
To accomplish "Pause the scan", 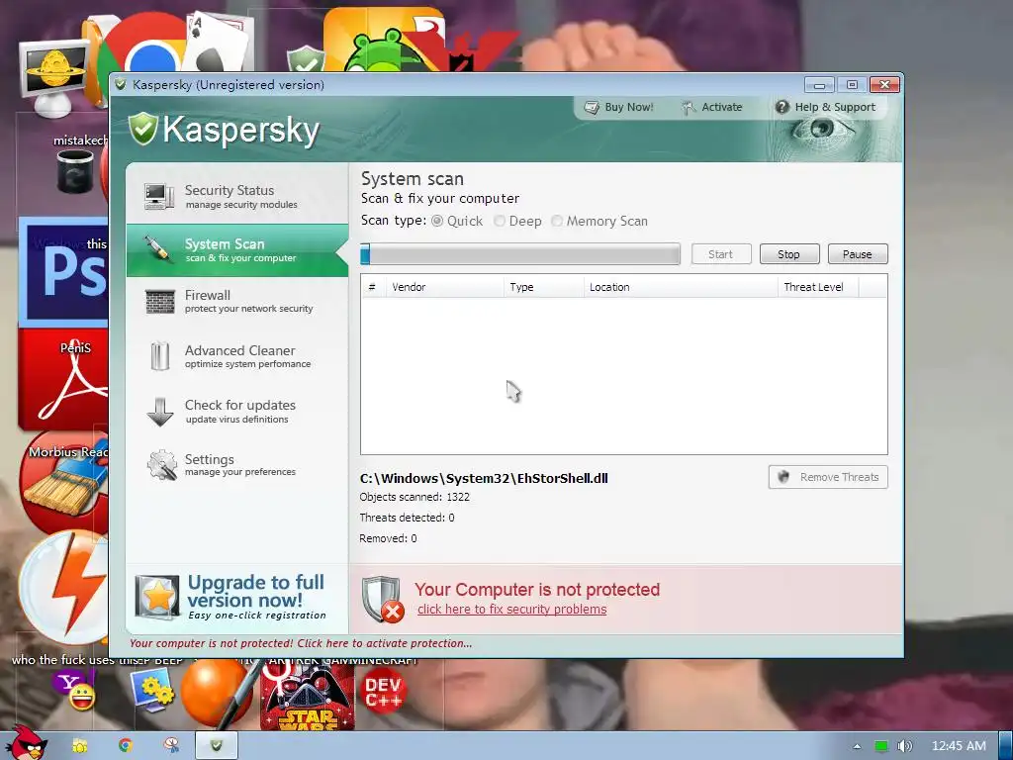I will pos(858,254).
